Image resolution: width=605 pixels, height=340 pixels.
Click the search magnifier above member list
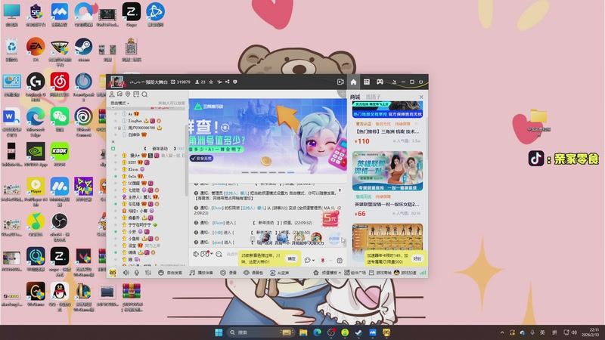tap(144, 94)
